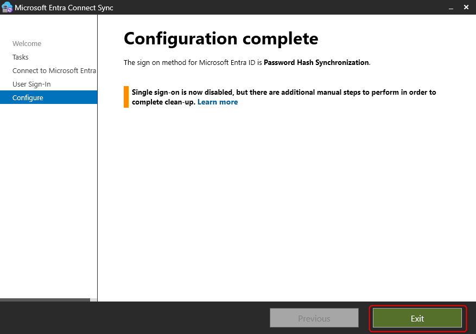Click the orange warning indicator bar
The width and height of the screenshot is (476, 334).
126,97
